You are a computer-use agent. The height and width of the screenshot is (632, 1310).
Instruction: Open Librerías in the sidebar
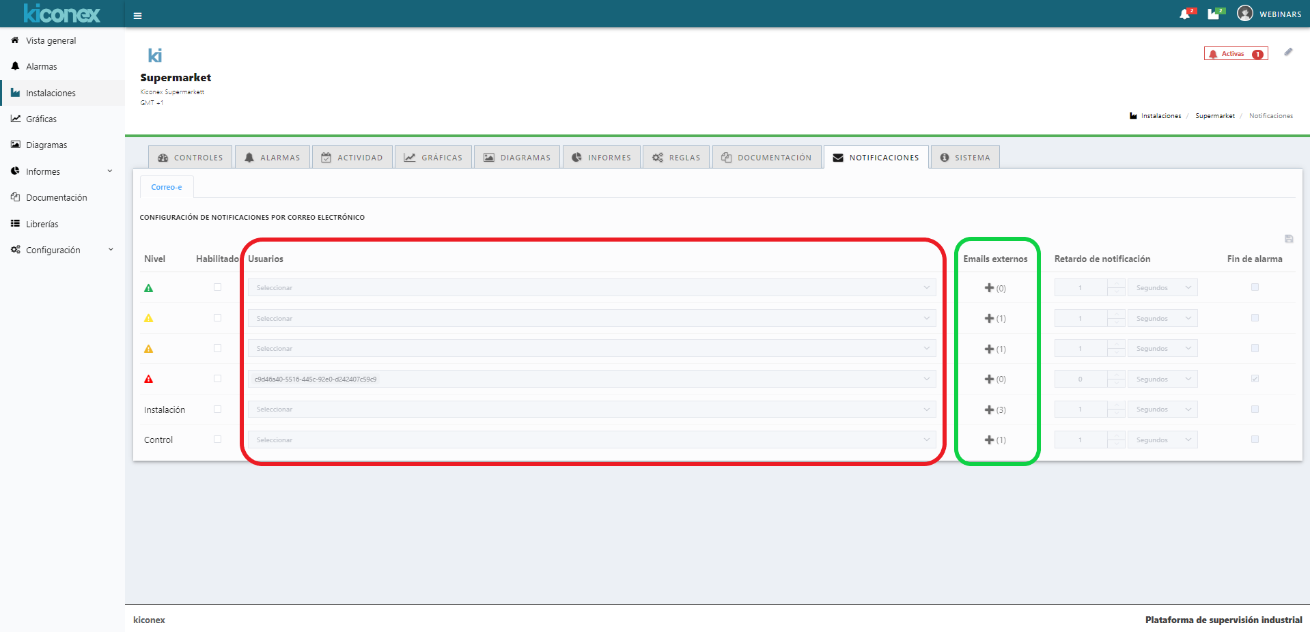(42, 224)
